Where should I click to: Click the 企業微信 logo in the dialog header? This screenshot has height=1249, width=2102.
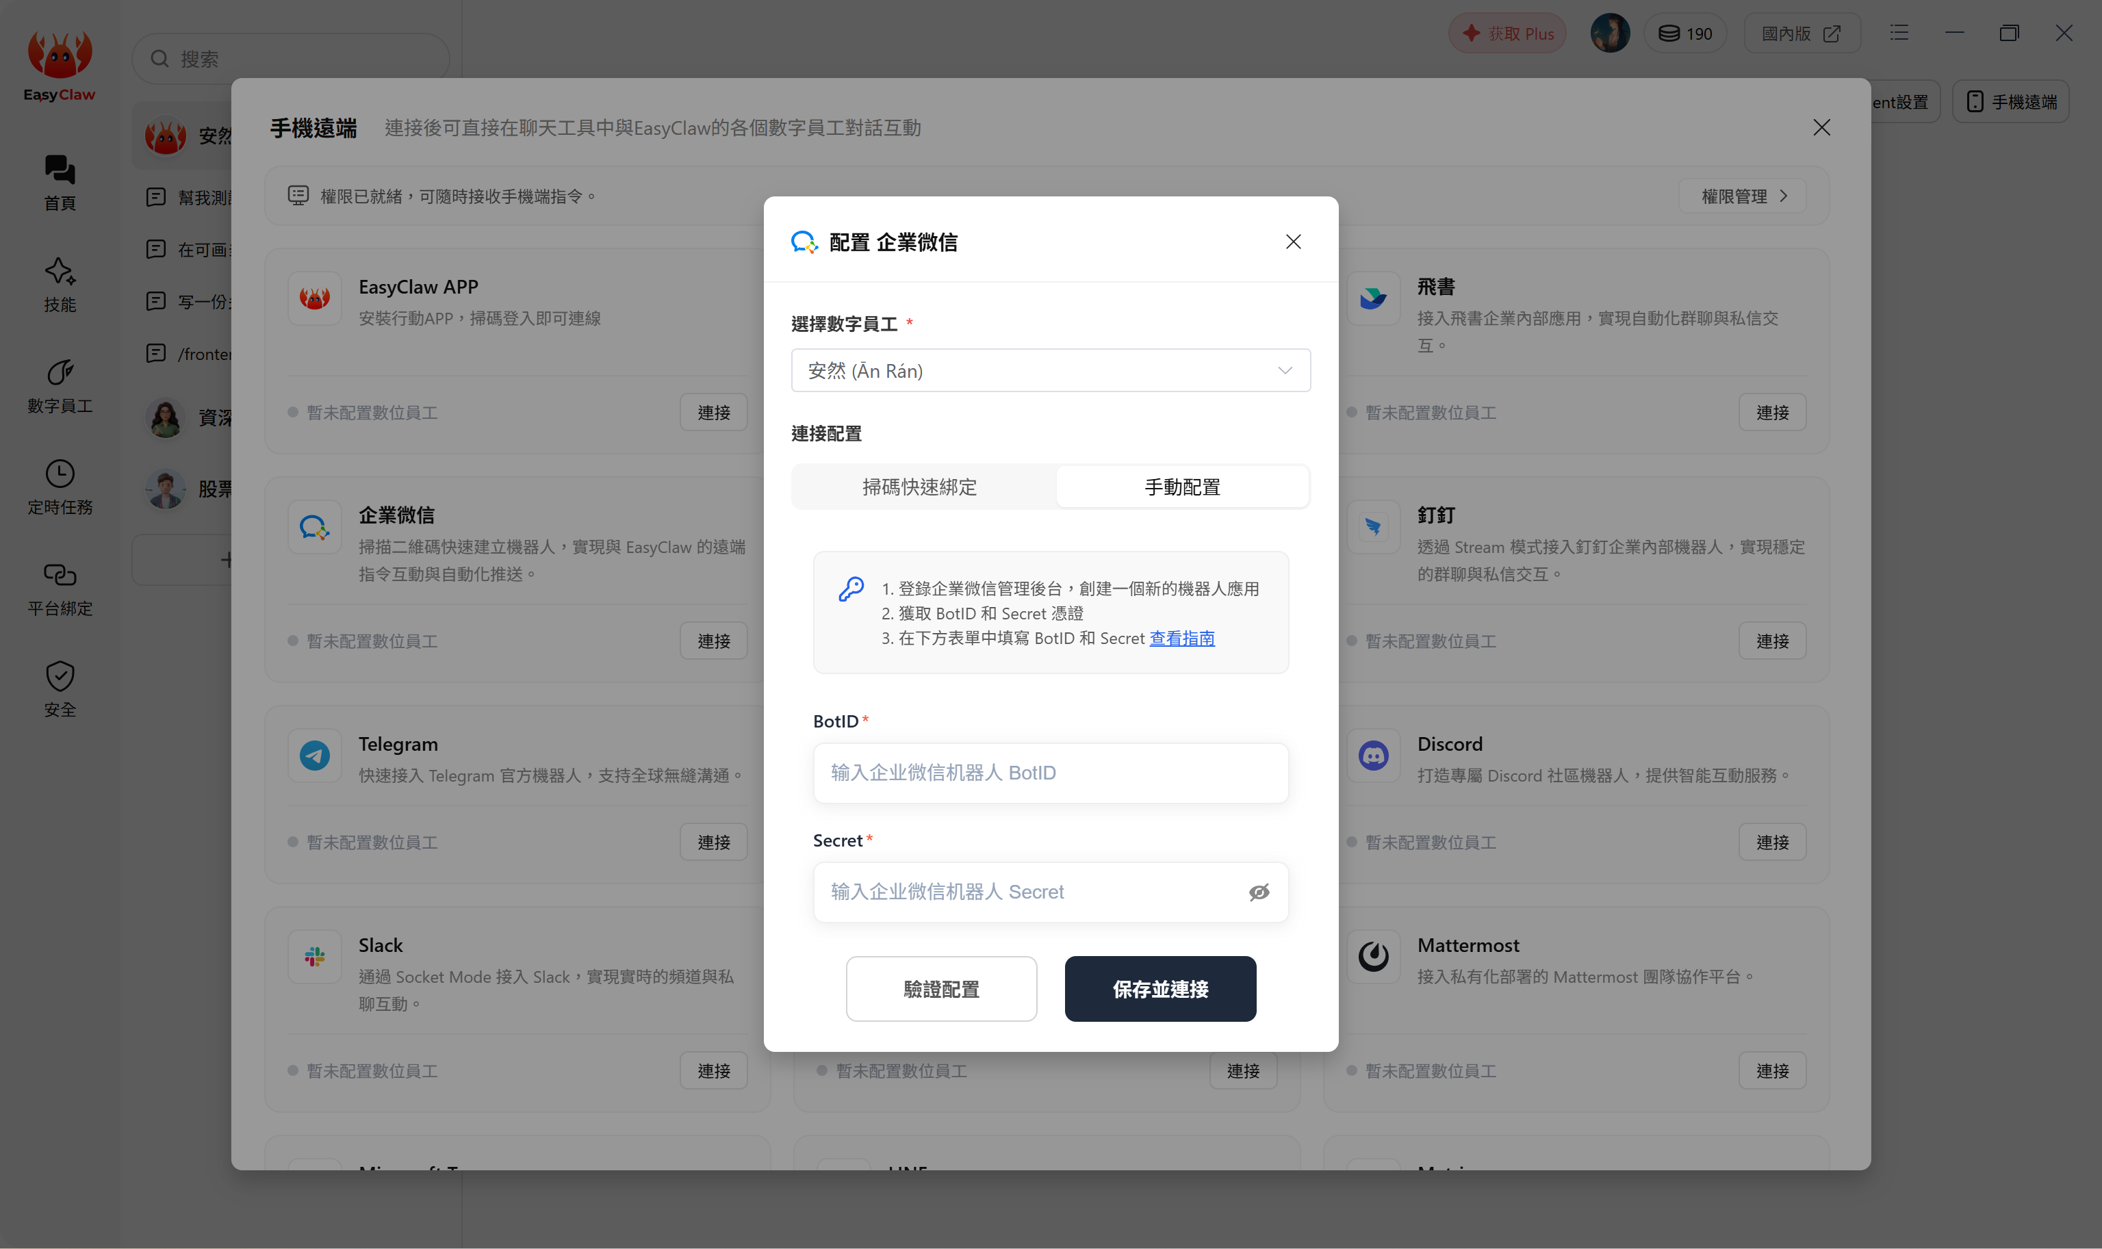(x=804, y=242)
